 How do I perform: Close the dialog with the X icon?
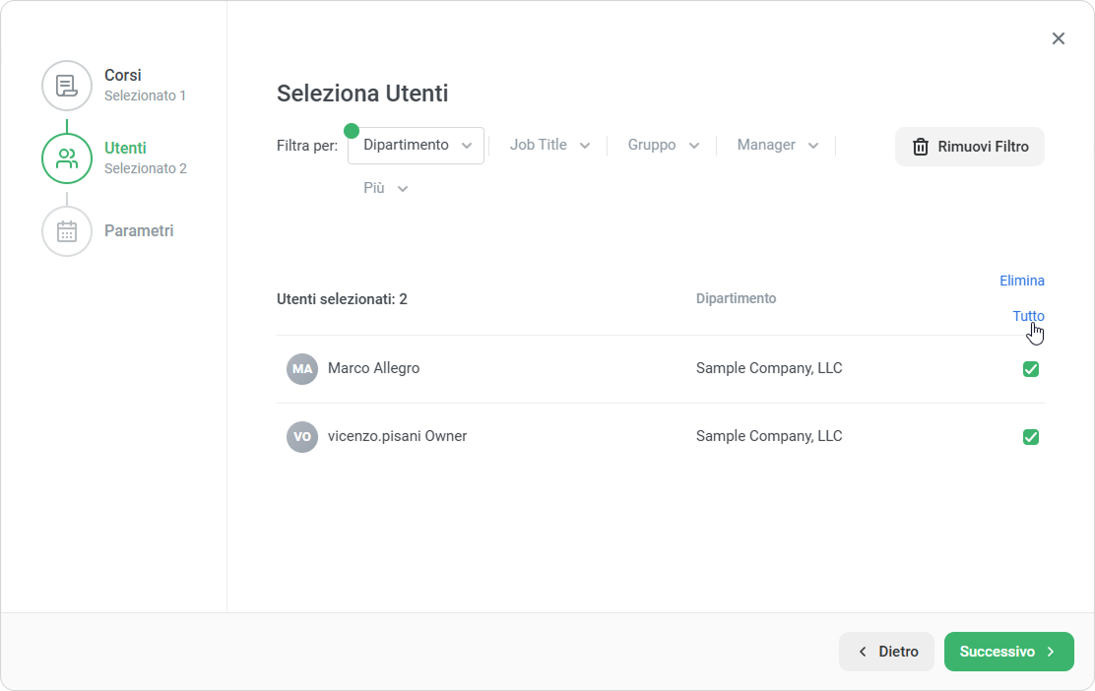[1059, 38]
